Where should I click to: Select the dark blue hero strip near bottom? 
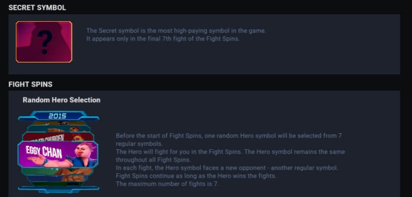(x=58, y=178)
